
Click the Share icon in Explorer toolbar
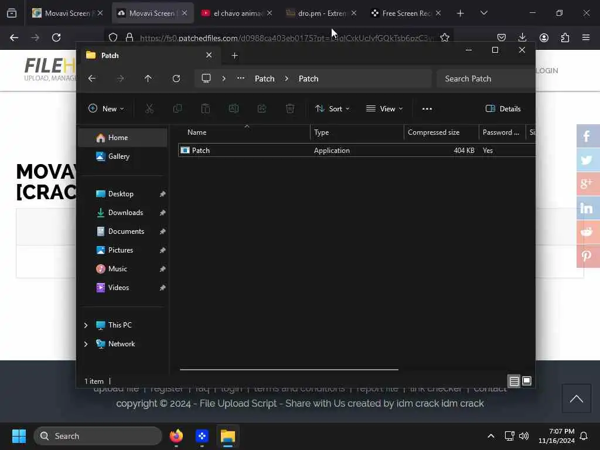262,108
